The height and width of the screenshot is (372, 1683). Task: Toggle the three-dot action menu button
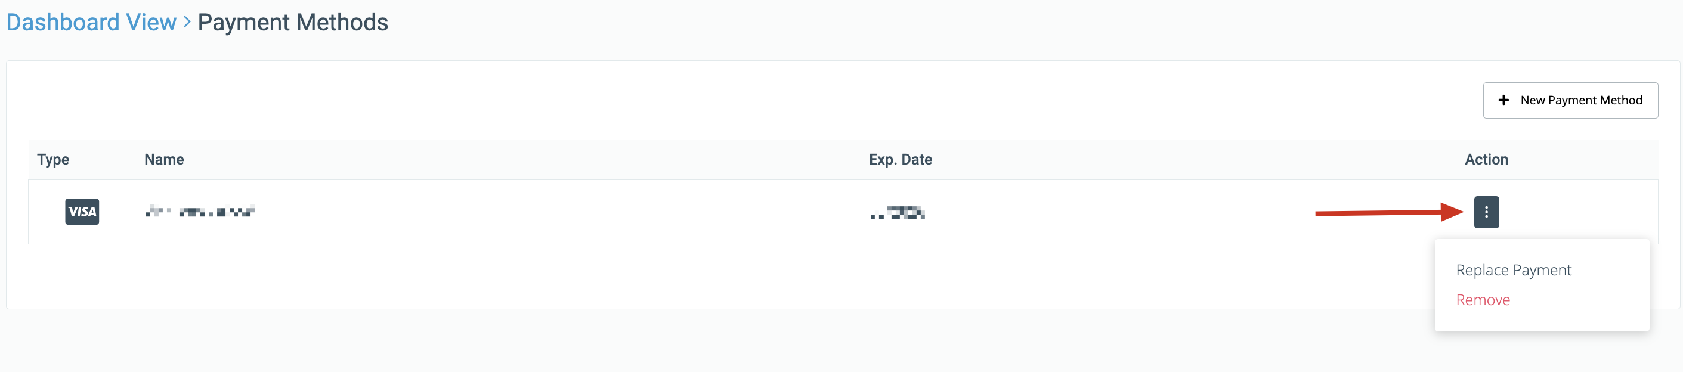[x=1486, y=212]
